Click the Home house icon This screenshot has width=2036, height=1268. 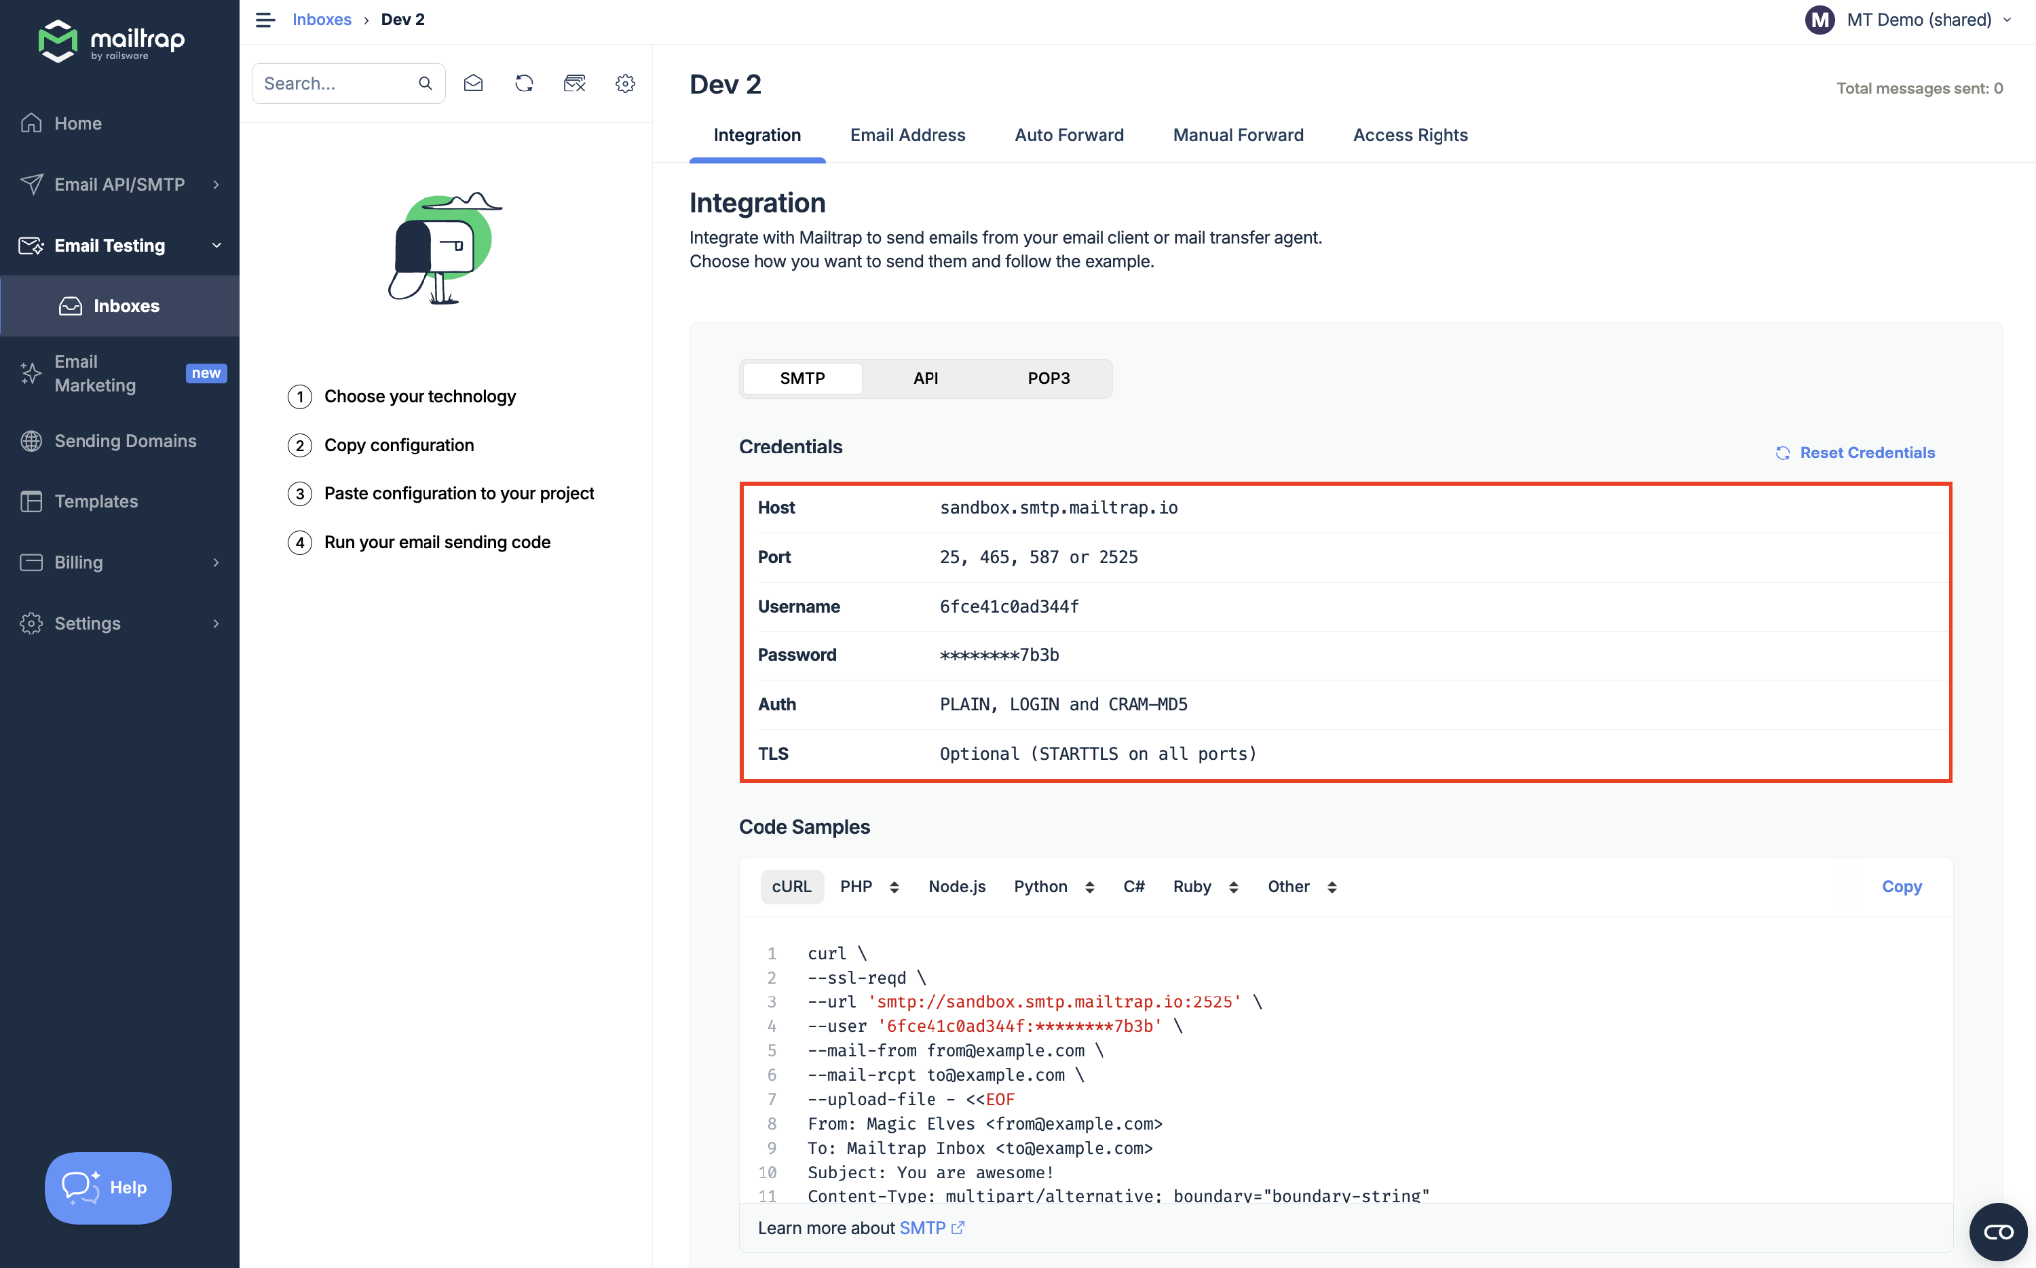[31, 123]
